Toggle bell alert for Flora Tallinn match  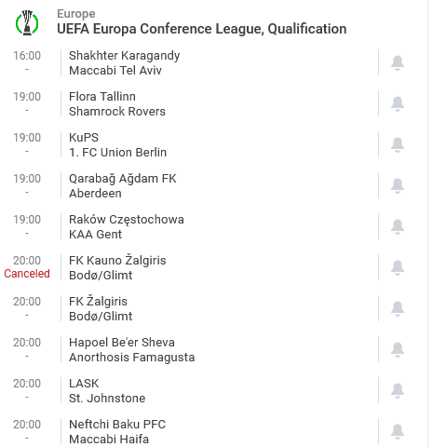click(x=398, y=104)
